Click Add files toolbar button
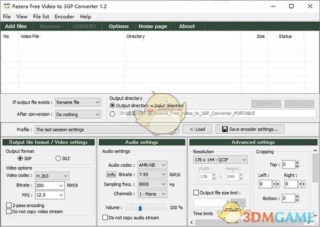 point(16,26)
